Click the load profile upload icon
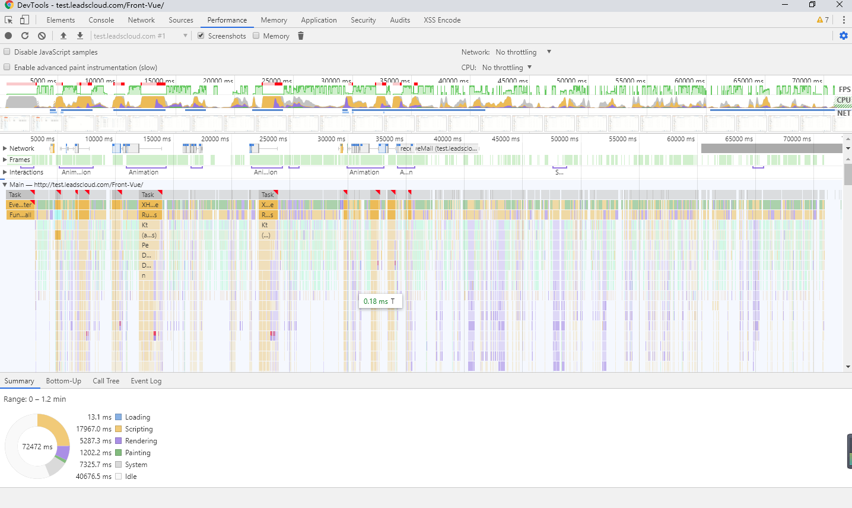852x508 pixels. click(x=63, y=36)
